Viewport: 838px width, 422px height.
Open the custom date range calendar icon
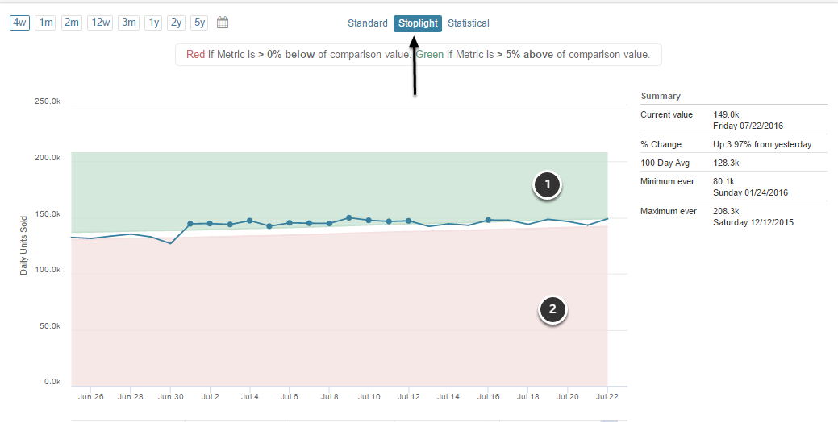[x=223, y=23]
